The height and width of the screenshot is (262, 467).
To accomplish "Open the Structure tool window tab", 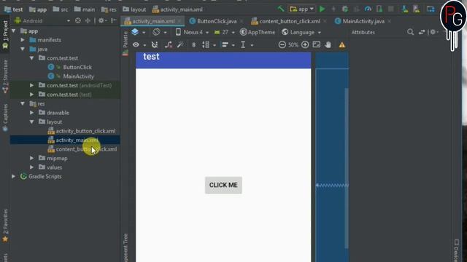I will [5, 76].
